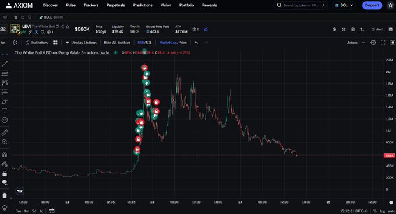Enter fullscreen chart mode
Screen dimensions: 396x214
coord(383,43)
